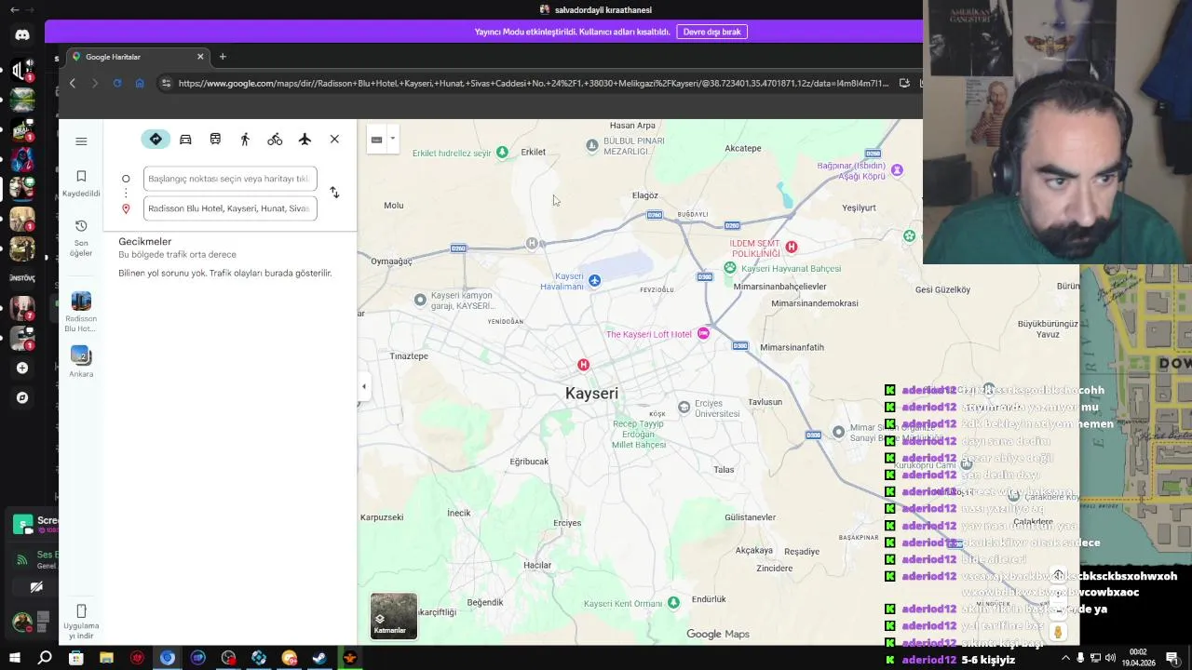The height and width of the screenshot is (670, 1192).
Task: Switch to Google Haritalar browser tab
Action: (137, 57)
